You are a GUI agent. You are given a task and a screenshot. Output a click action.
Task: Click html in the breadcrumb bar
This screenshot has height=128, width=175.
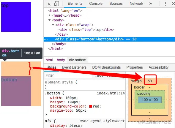tap(49, 60)
